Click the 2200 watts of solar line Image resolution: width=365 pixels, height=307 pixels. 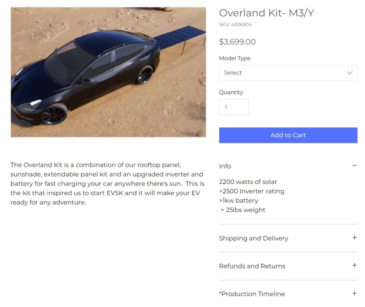click(x=248, y=182)
